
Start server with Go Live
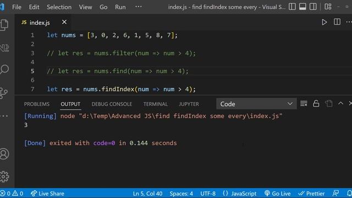tap(277, 194)
